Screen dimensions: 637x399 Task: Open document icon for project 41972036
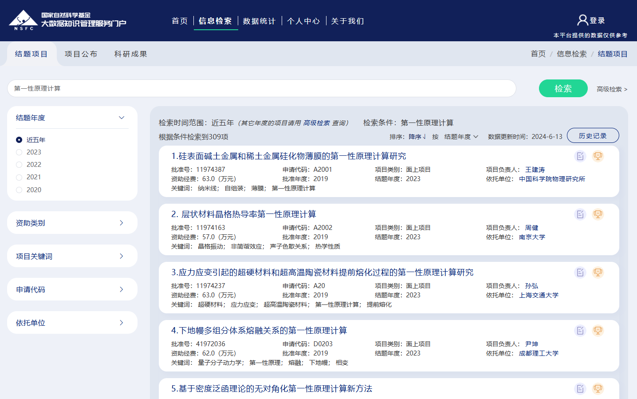580,331
